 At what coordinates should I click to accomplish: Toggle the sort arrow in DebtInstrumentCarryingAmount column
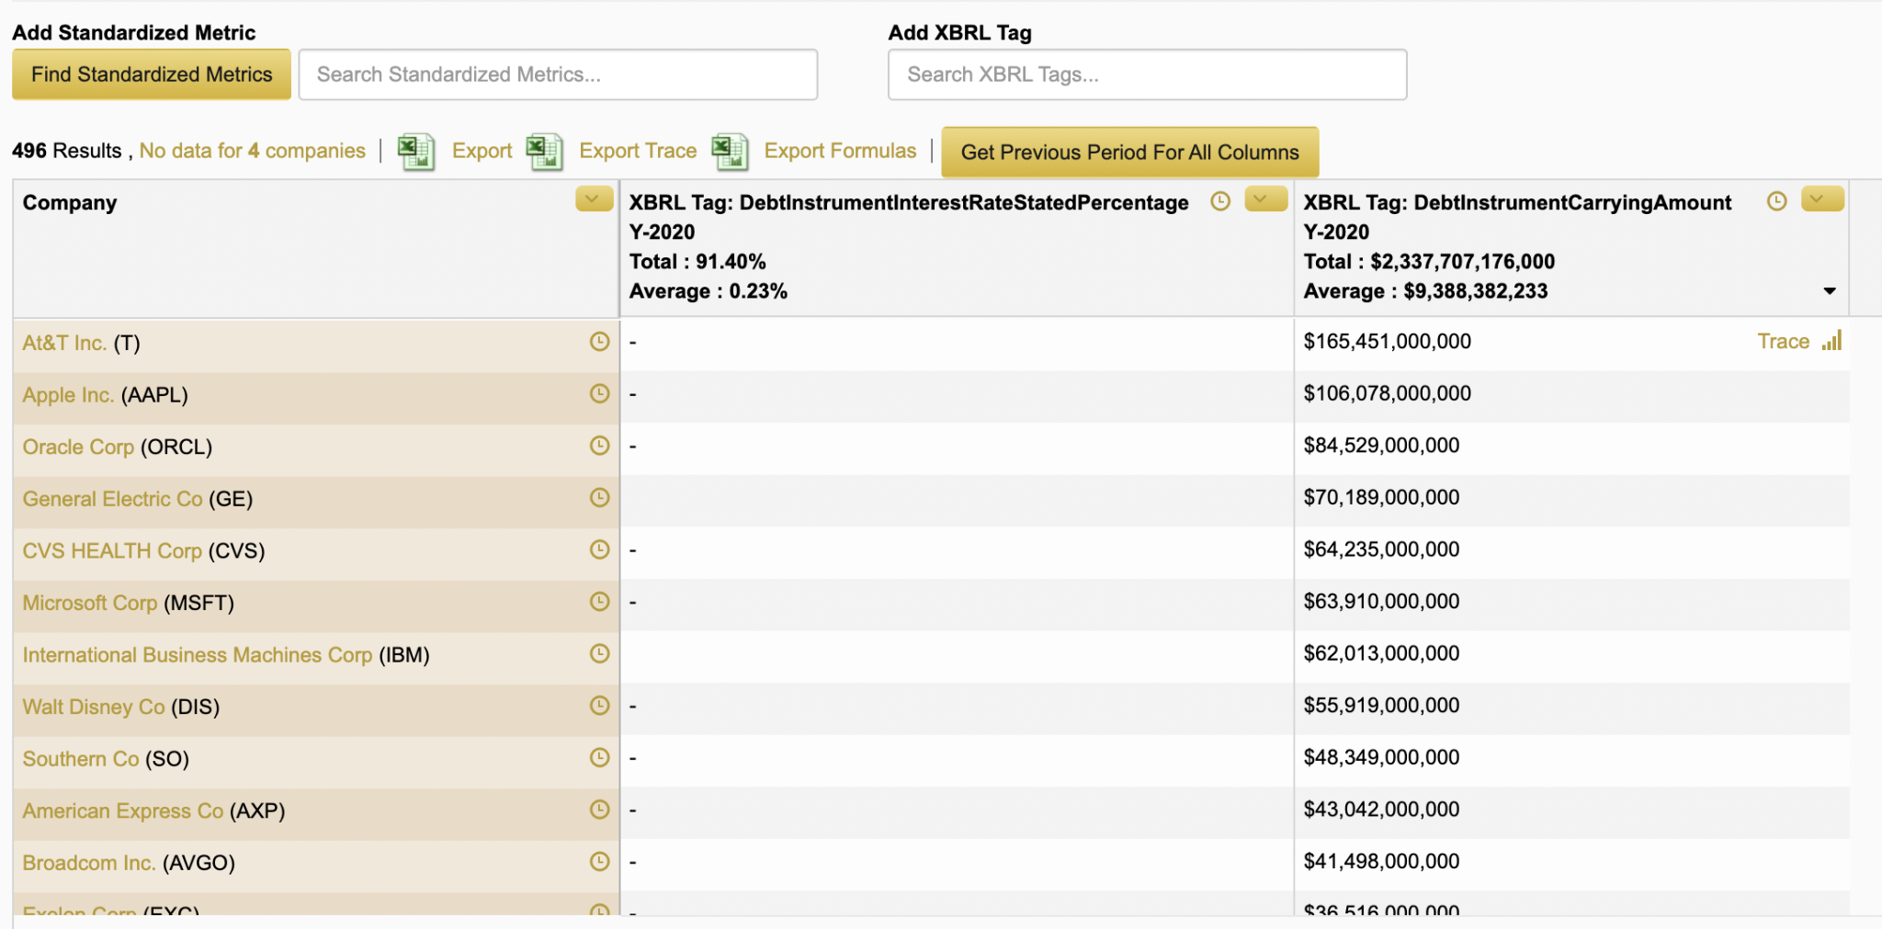point(1829,291)
